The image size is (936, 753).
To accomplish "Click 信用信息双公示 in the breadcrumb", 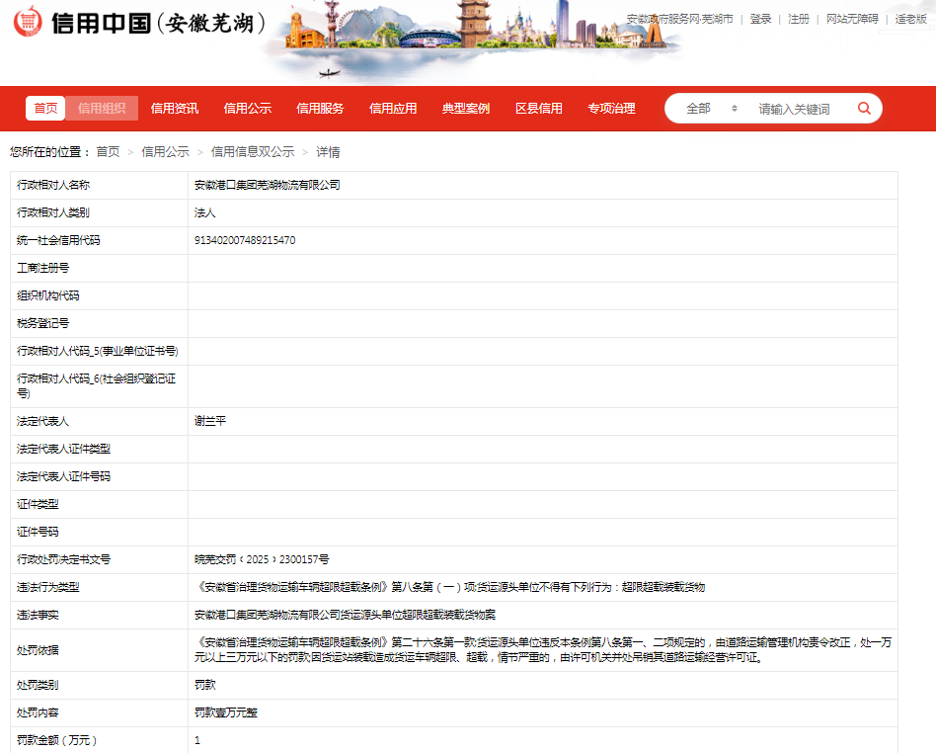I will [x=253, y=152].
